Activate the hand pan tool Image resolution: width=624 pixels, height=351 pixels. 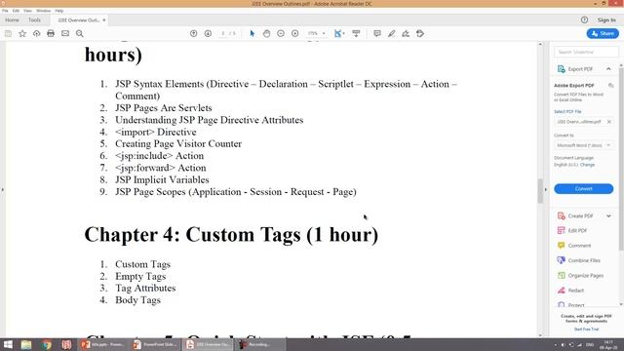click(x=266, y=34)
